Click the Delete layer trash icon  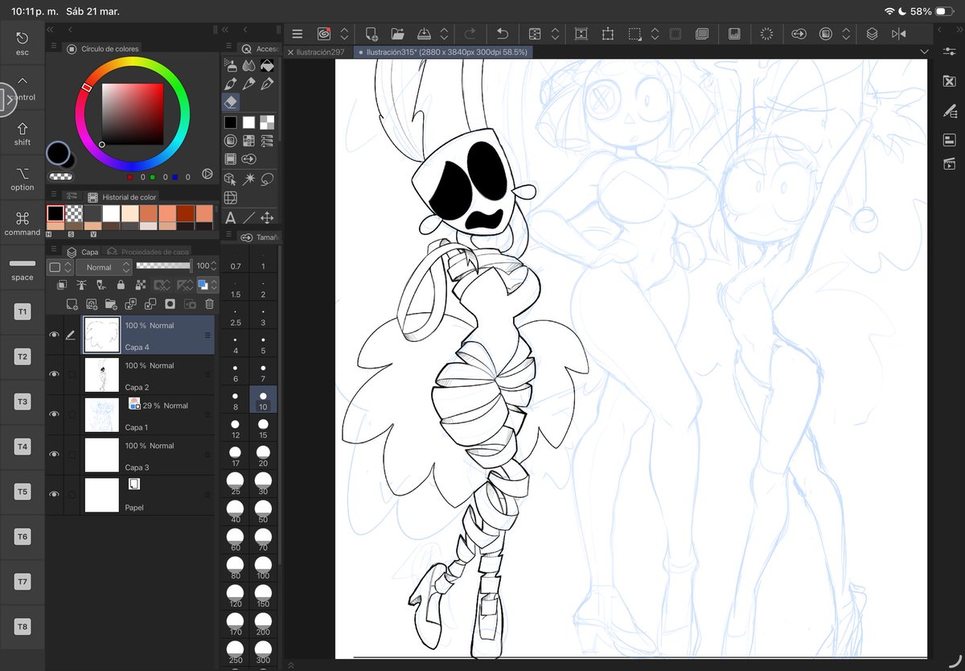tap(209, 304)
